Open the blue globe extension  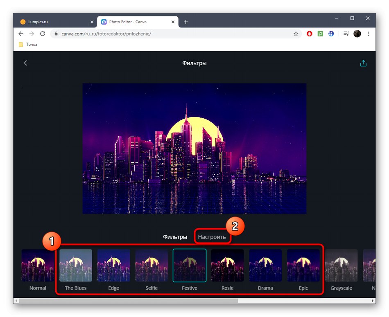331,34
